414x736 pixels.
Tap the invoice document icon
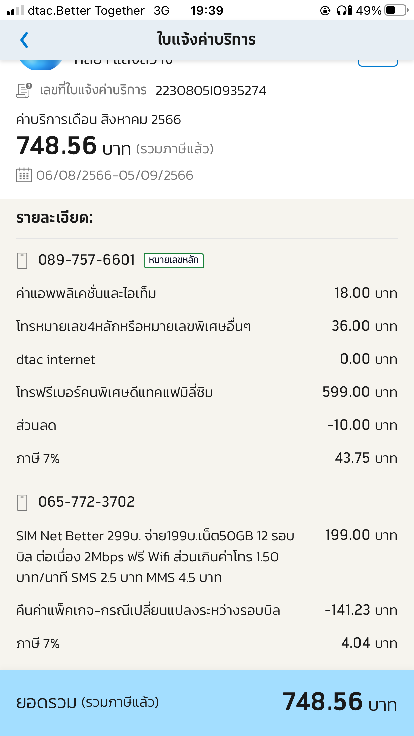pyautogui.click(x=24, y=90)
